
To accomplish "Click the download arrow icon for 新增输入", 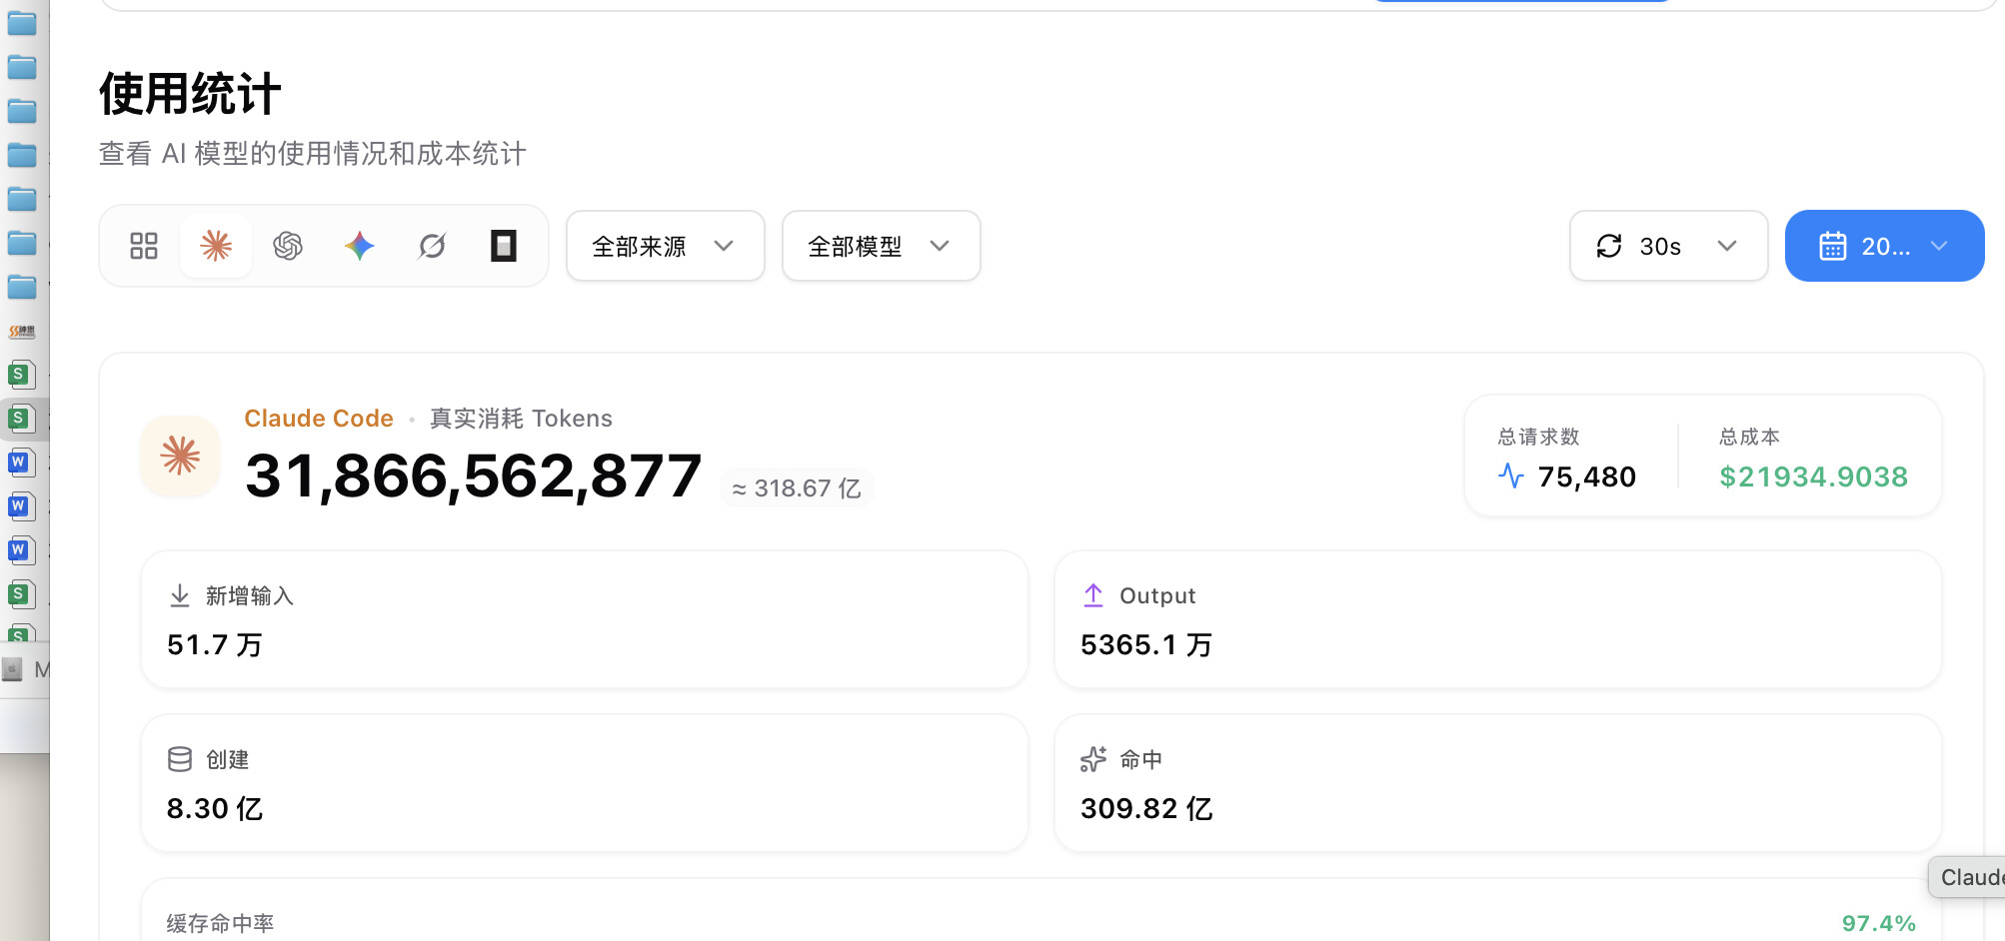I will [180, 595].
